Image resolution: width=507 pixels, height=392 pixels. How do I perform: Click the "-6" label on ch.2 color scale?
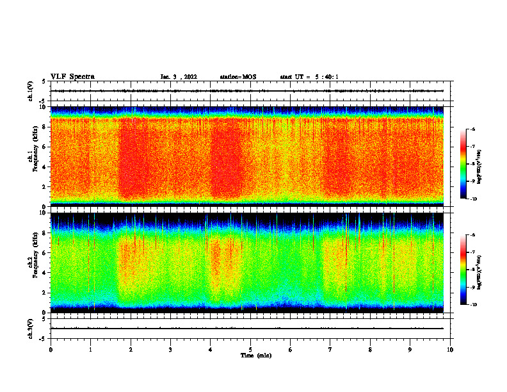pos(472,235)
